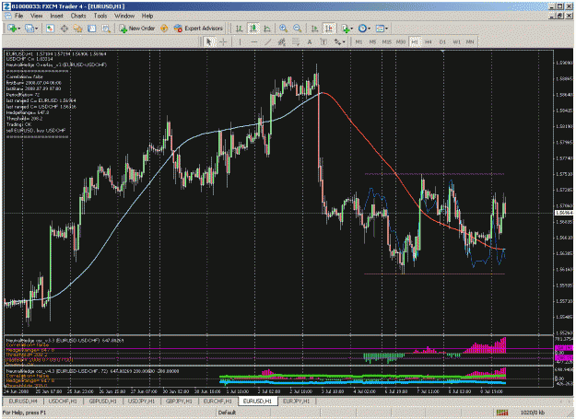Viewport: 576px width, 419px height.
Task: Select the H4 timeframe button
Action: [x=428, y=41]
